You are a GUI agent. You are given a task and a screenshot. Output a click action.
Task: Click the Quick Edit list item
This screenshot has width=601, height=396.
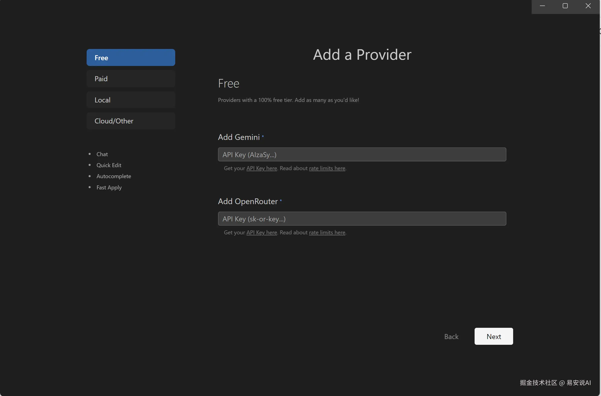point(109,165)
